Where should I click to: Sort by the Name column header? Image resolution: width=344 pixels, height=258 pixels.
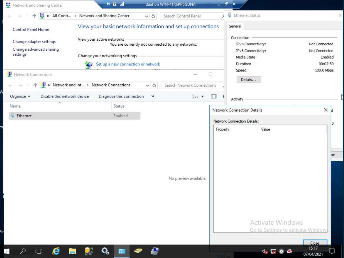click(x=15, y=106)
